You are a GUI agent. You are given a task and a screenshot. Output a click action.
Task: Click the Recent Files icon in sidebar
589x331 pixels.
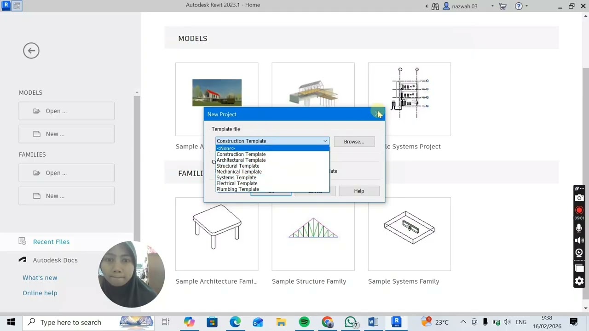click(x=22, y=241)
